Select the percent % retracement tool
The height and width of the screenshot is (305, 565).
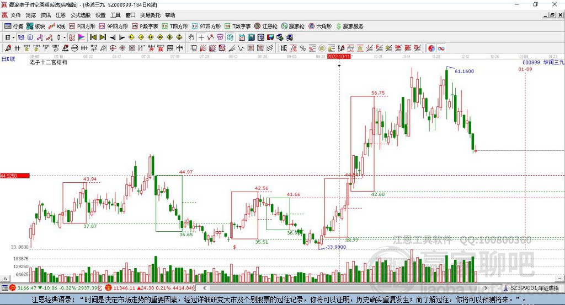303,48
